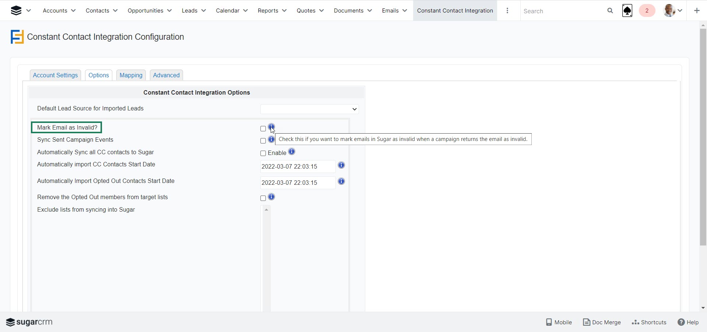Expand the user avatar profile menu
707x332 pixels.
click(x=673, y=11)
